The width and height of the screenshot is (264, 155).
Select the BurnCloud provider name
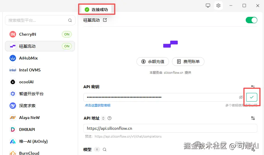click(29, 153)
